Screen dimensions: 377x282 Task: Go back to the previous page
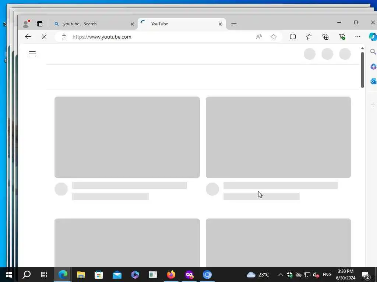28,37
